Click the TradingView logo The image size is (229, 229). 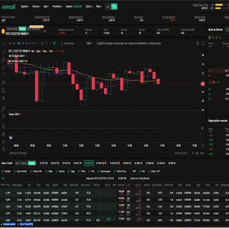click(x=11, y=138)
